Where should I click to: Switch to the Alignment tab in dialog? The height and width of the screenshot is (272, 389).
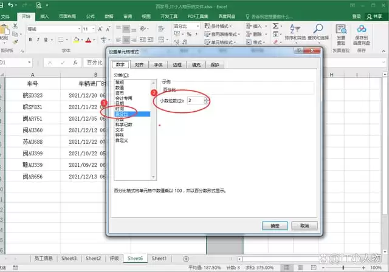pos(139,65)
